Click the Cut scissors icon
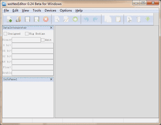The image size is (161, 125). click(129, 19)
